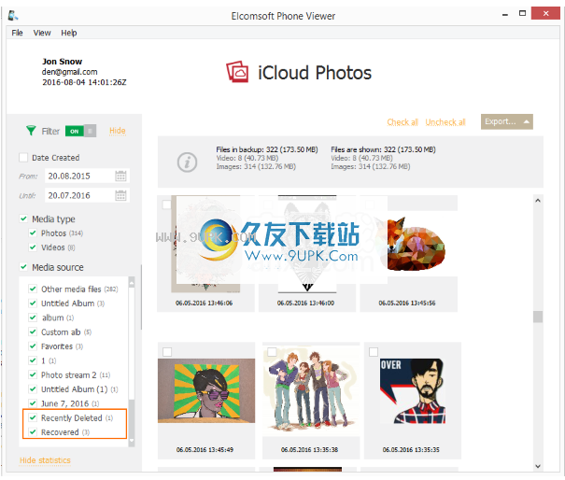Click the iCloud Photos logo icon
Image resolution: width=565 pixels, height=480 pixels.
pos(237,72)
